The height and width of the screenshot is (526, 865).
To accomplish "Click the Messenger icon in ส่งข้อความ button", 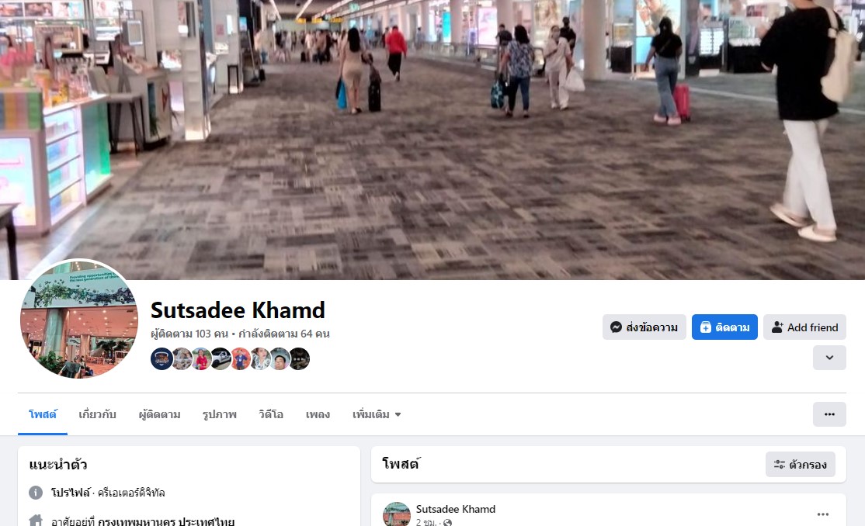I will coord(617,327).
